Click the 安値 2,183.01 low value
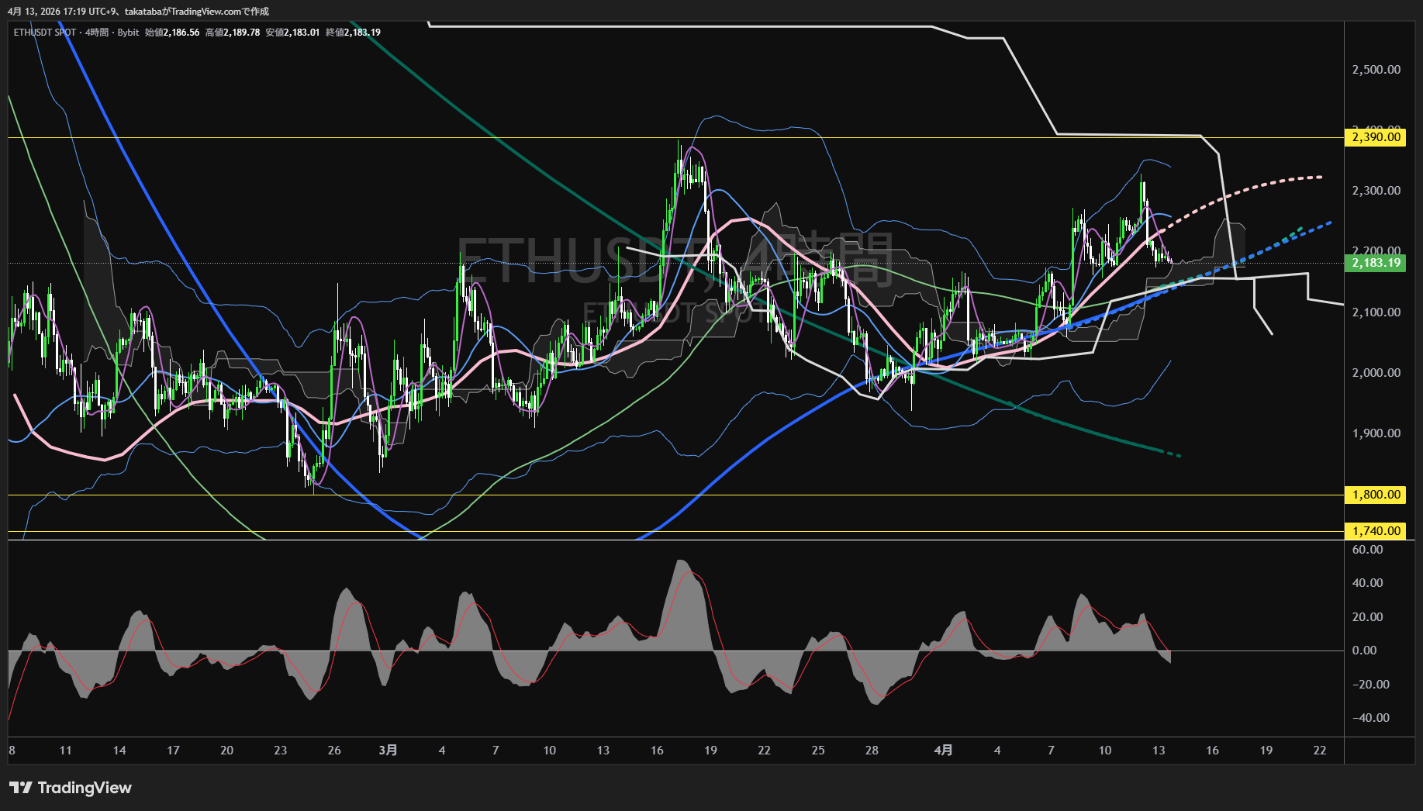The height and width of the screenshot is (811, 1423). point(292,33)
